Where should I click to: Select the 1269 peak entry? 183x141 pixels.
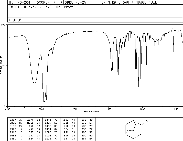[51, 135]
